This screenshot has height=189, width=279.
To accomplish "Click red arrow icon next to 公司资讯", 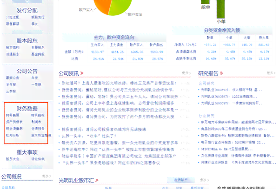I will [x=82, y=73].
